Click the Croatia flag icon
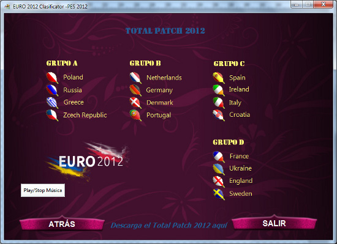 (x=219, y=115)
